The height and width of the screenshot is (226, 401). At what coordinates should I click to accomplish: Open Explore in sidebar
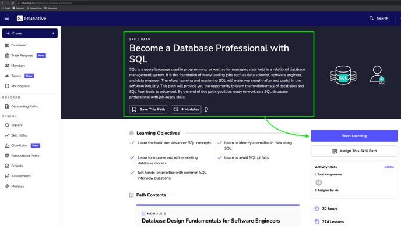[x=17, y=125]
